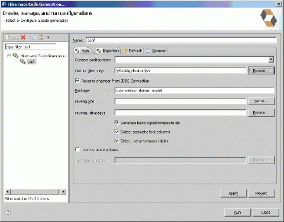This screenshot has height=222, width=284.
Task: Click the reveng. strategy input field
Action: 180,113
